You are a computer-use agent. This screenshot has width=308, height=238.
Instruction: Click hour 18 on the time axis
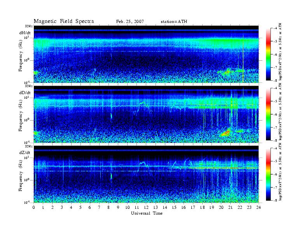click(202, 208)
